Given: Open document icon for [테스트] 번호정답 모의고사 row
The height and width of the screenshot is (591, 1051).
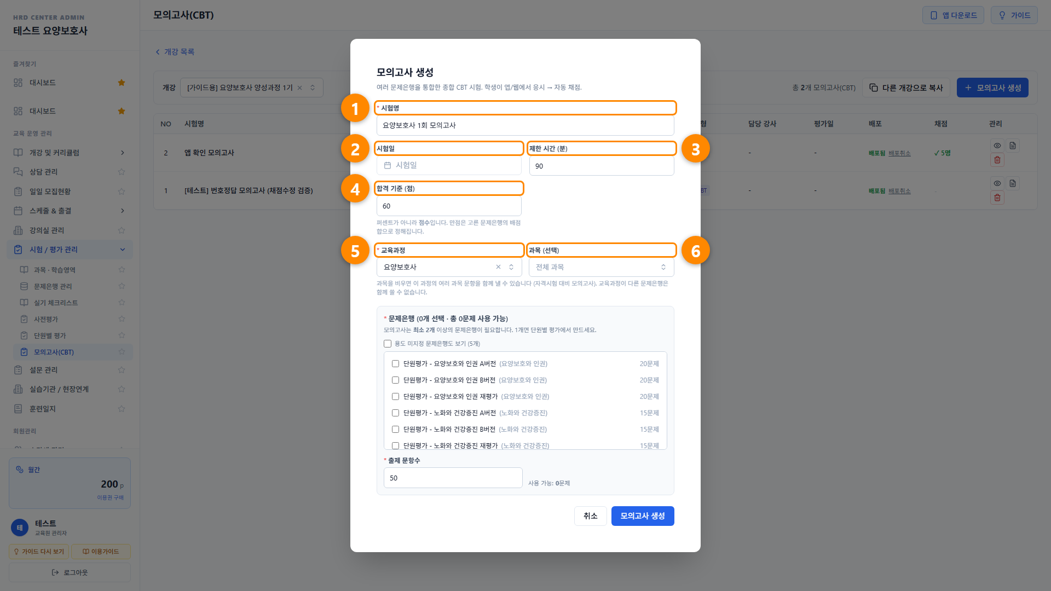Looking at the screenshot, I should (x=1012, y=183).
